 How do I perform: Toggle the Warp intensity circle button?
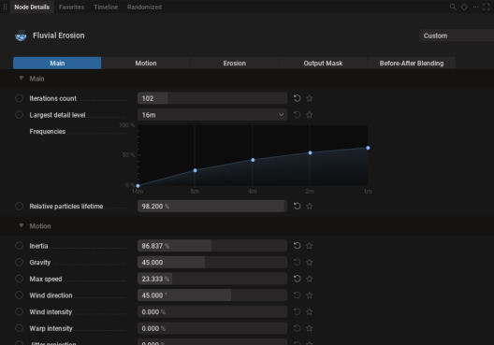point(20,328)
